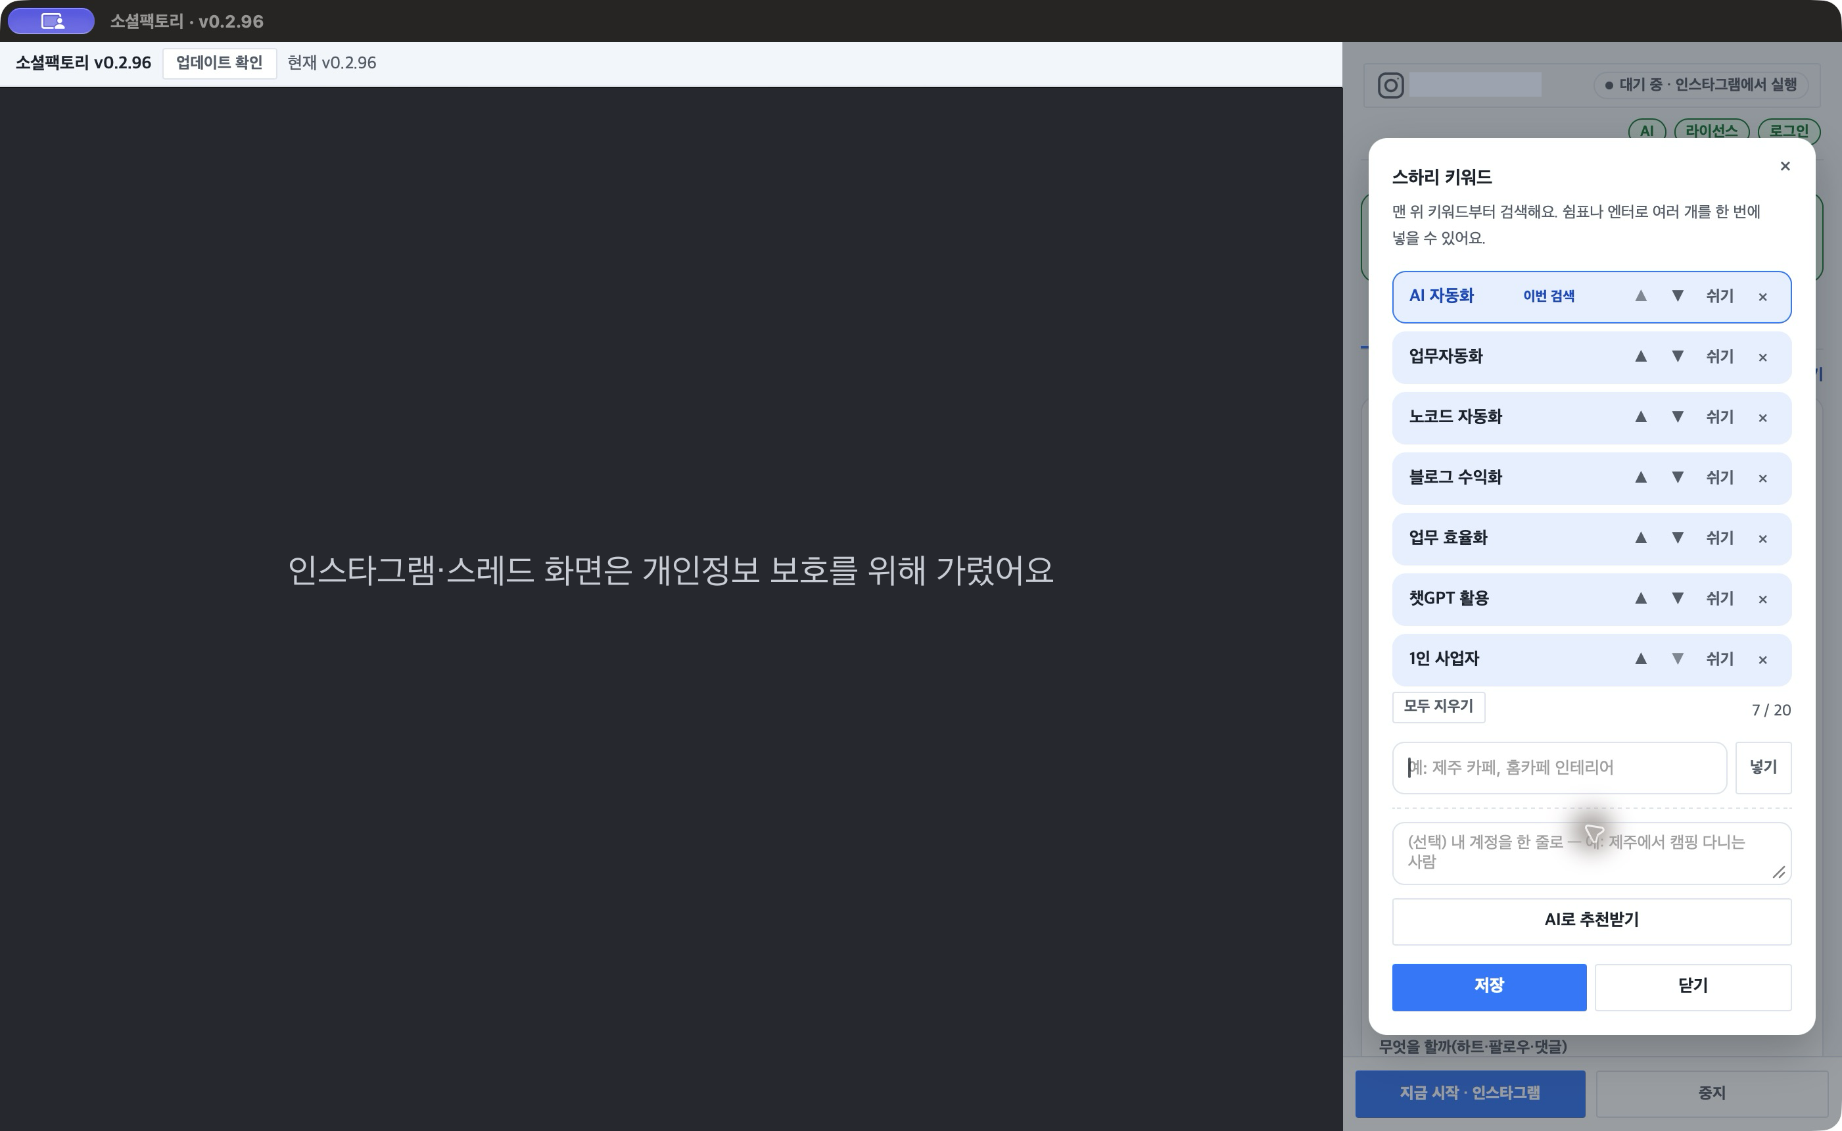Focus the keyword input field
The height and width of the screenshot is (1131, 1842).
tap(1559, 767)
